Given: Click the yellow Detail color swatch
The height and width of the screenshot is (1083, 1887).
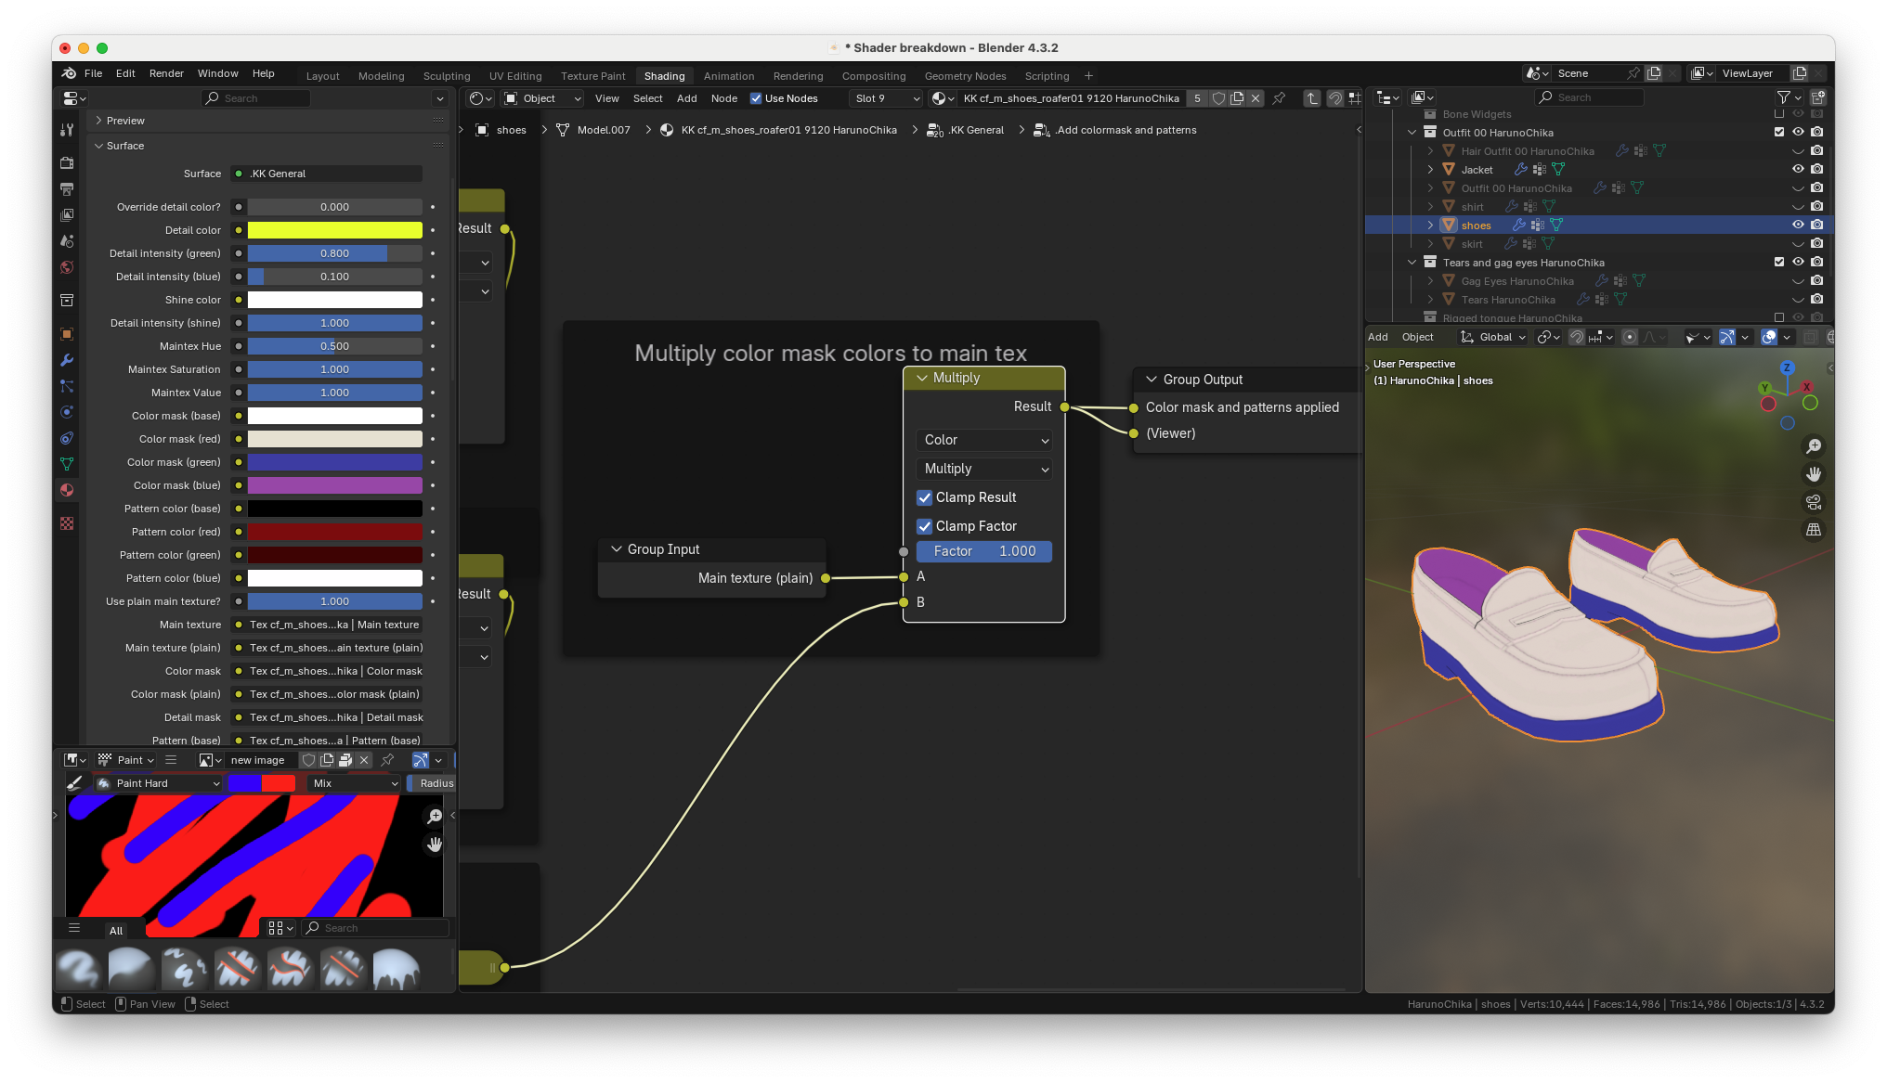Looking at the screenshot, I should pyautogui.click(x=334, y=230).
